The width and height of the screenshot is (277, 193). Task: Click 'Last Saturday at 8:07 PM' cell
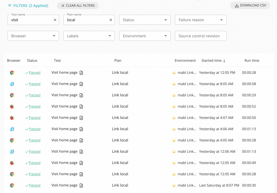click(219, 185)
